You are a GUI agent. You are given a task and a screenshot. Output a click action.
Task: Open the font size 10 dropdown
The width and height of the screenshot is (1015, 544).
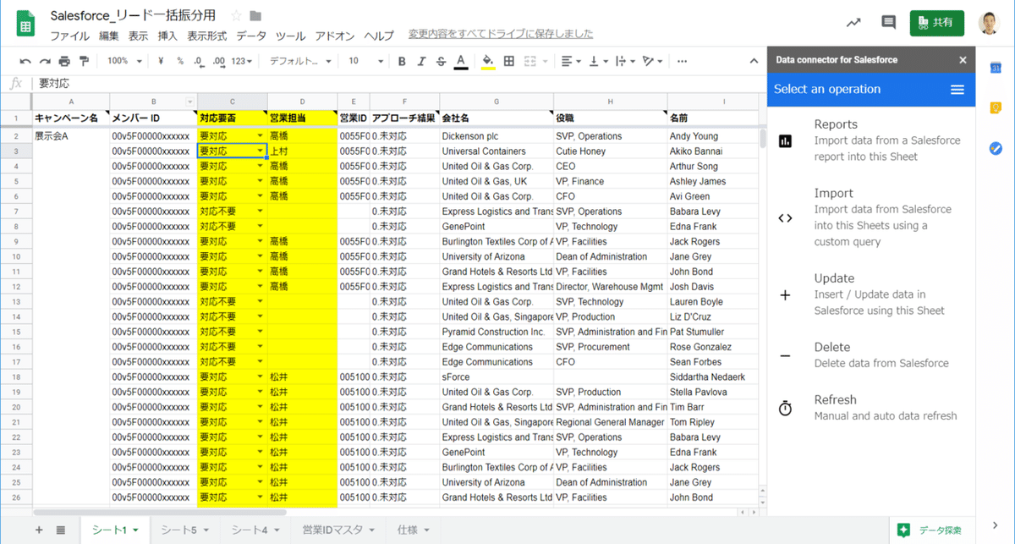tap(366, 61)
